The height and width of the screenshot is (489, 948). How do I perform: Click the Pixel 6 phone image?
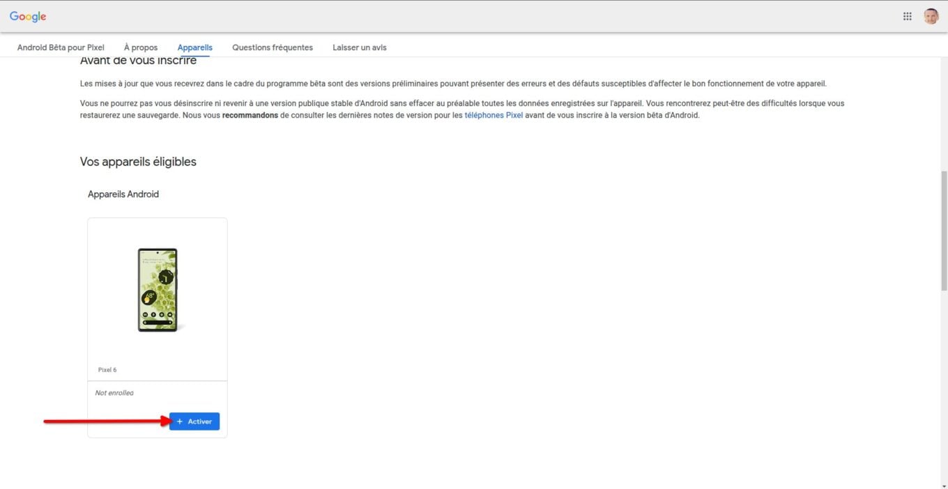(x=158, y=290)
